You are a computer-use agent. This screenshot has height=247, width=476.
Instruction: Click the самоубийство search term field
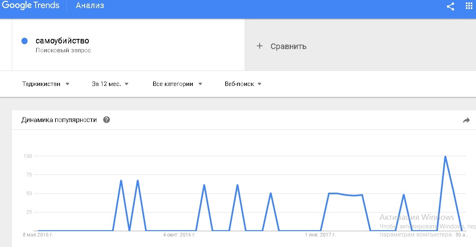tap(62, 41)
